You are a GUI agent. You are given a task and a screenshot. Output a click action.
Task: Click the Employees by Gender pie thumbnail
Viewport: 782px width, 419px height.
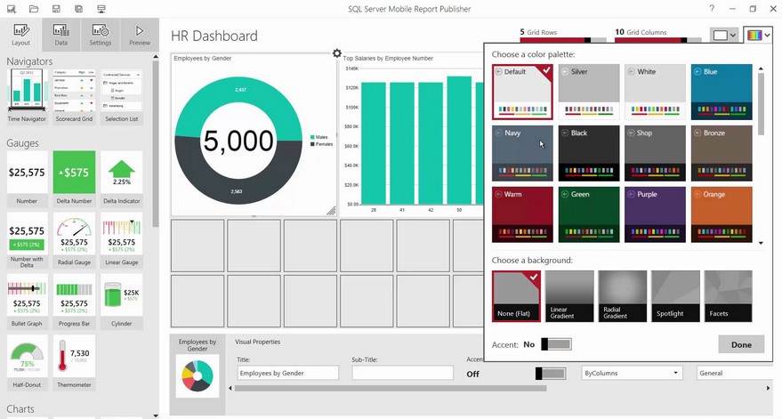(x=198, y=375)
